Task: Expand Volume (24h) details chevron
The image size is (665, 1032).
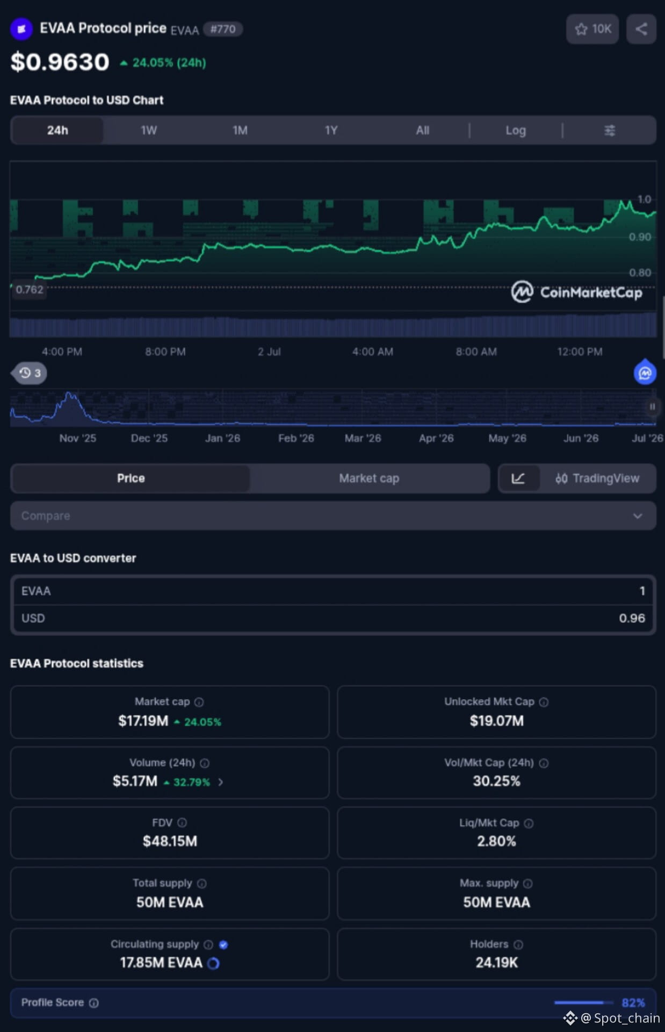Action: click(220, 782)
